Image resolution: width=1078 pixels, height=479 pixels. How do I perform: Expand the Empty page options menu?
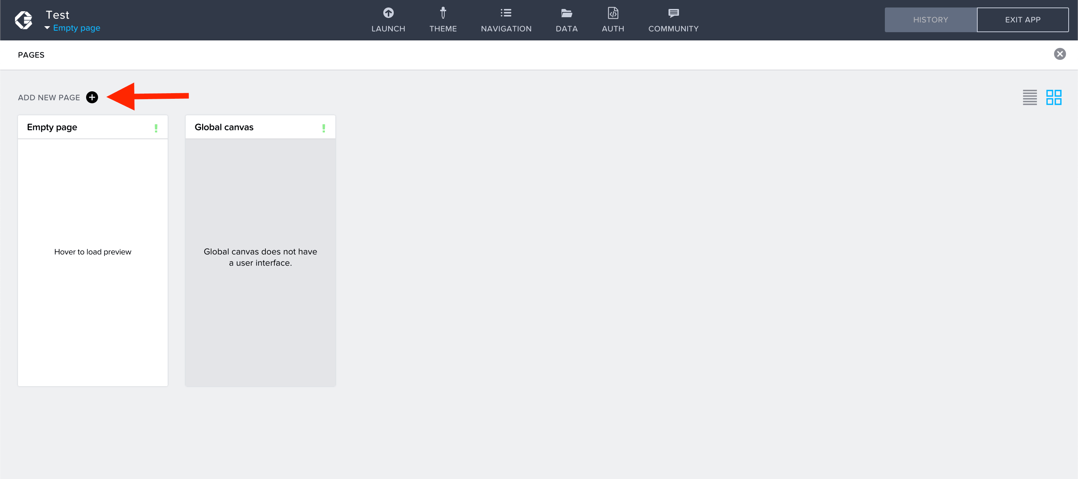tap(156, 127)
